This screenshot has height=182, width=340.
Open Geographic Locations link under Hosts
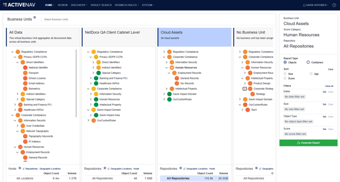(x=50, y=169)
